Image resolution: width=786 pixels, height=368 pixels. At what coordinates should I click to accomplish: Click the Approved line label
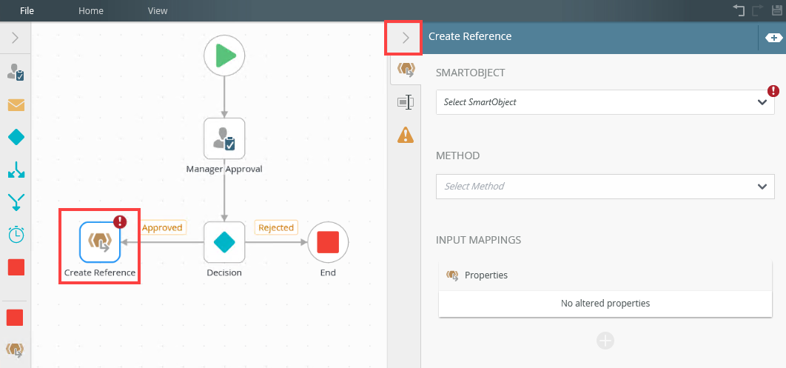click(162, 228)
